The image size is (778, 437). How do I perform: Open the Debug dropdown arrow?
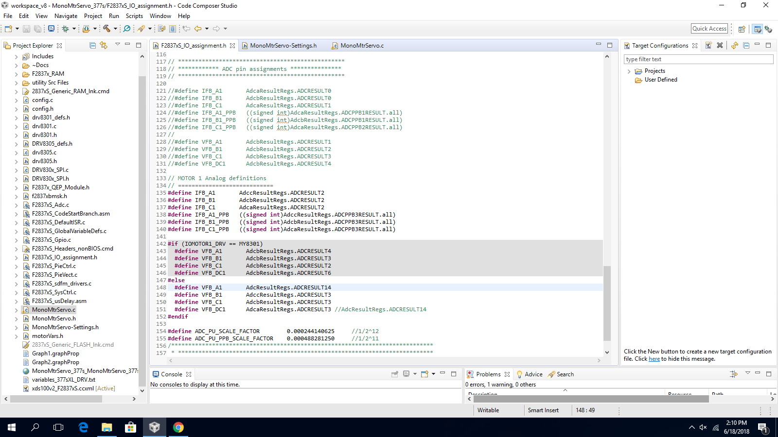tap(74, 29)
